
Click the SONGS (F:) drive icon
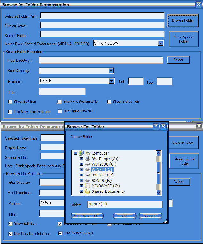tap(87, 181)
